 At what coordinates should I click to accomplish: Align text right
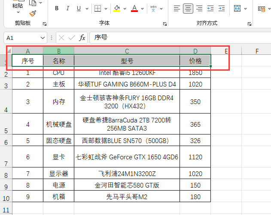tap(199, 8)
